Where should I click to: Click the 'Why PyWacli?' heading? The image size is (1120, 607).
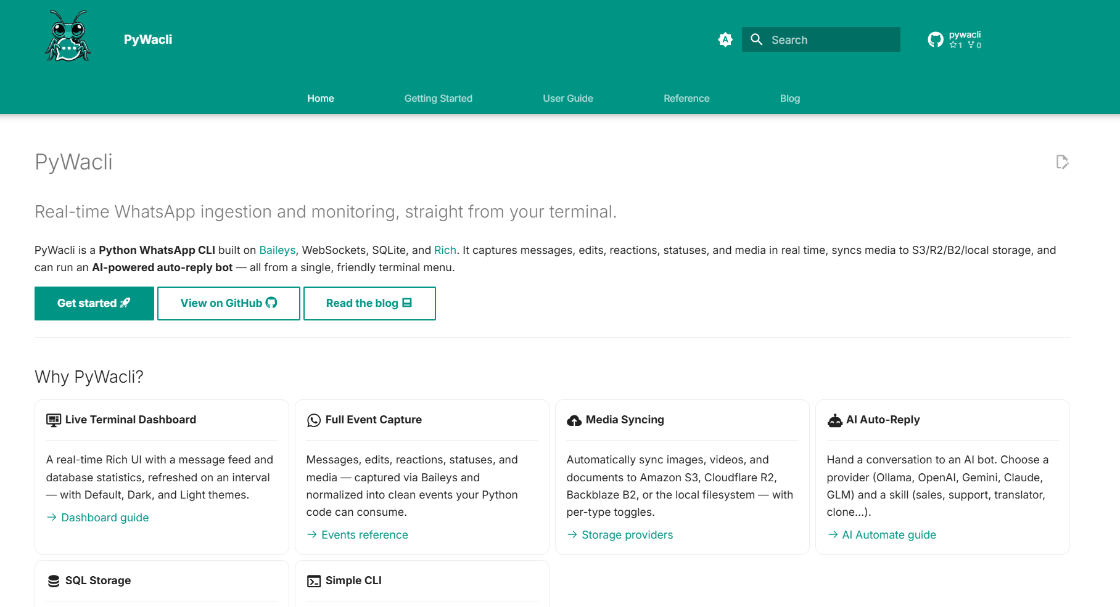click(x=89, y=377)
